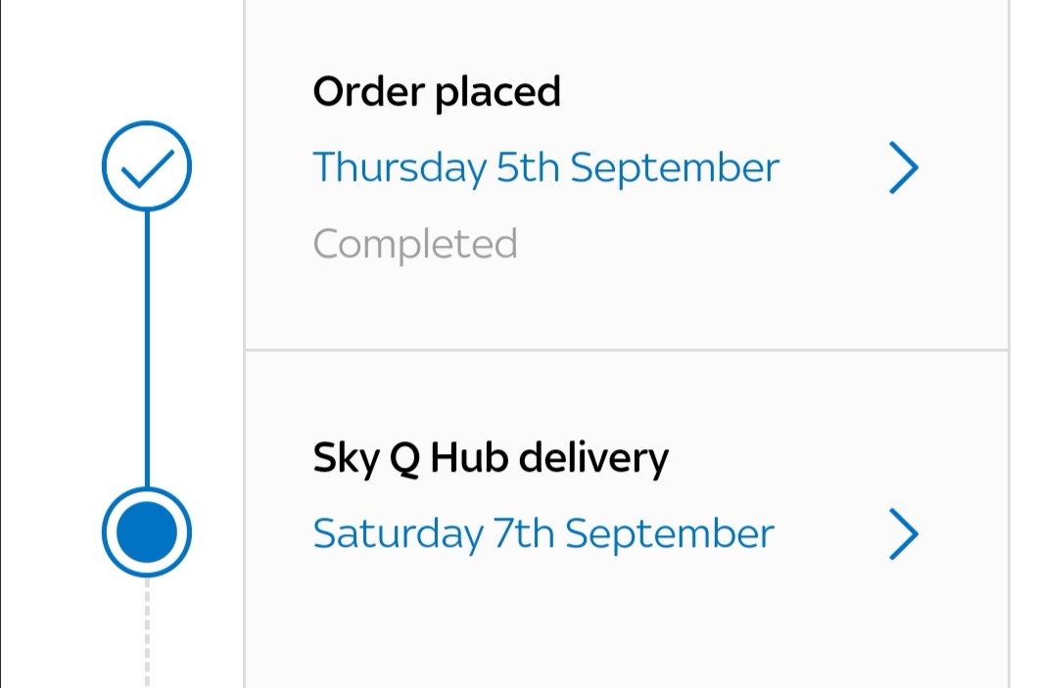Tap the Sky Q Hub delivery card
Viewport: 1038px width, 688px height.
627,499
